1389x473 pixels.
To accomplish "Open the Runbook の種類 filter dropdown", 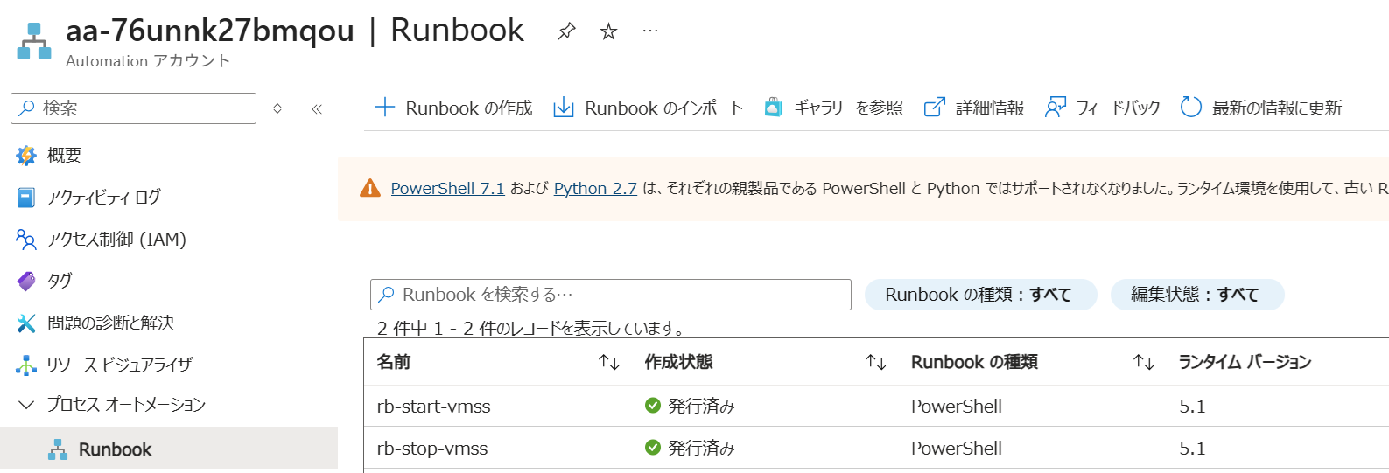I will point(980,295).
